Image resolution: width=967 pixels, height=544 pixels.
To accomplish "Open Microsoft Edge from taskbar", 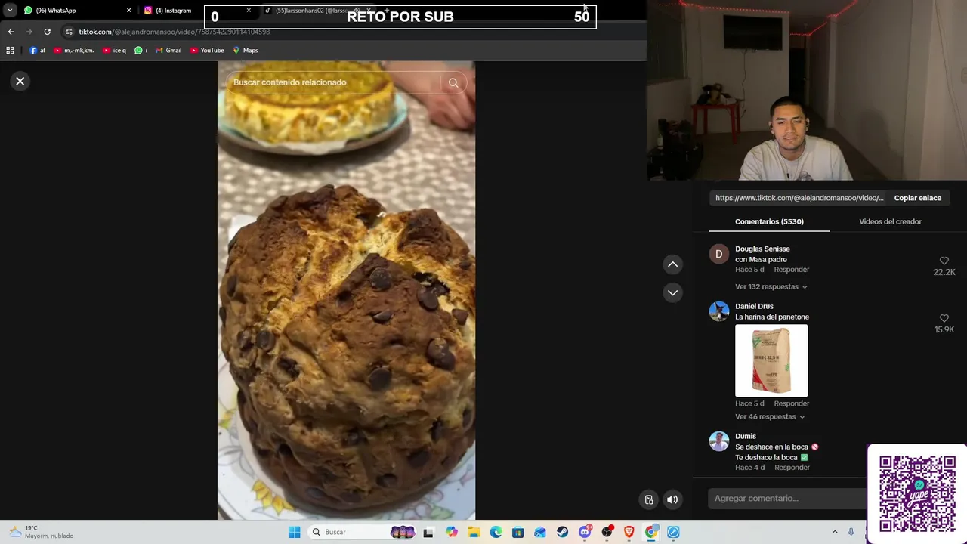I will (x=496, y=532).
